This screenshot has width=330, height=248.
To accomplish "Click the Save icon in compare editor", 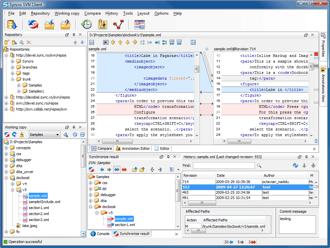I will point(91,42).
